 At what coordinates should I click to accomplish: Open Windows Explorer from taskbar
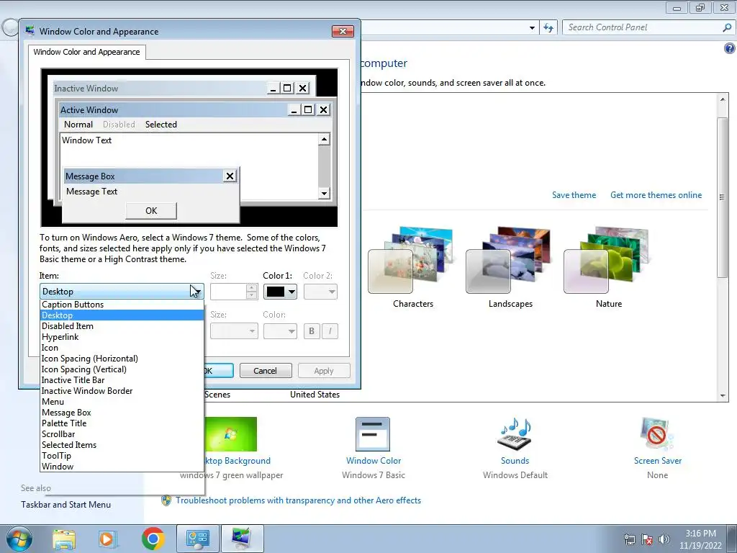coord(64,539)
